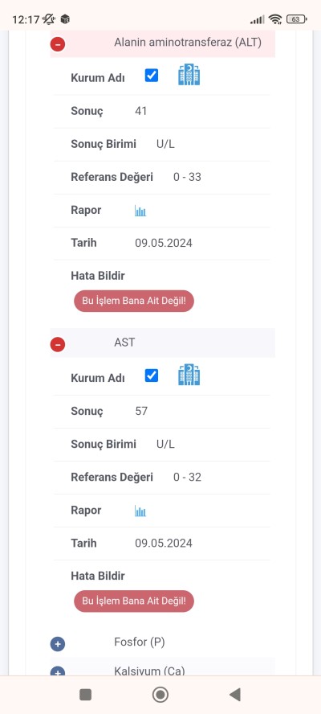
Task: Tap the Android recent apps square
Action: pyautogui.click(x=86, y=695)
